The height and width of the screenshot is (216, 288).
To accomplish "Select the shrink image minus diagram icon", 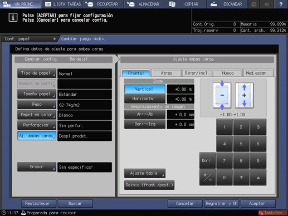I will tap(222, 95).
